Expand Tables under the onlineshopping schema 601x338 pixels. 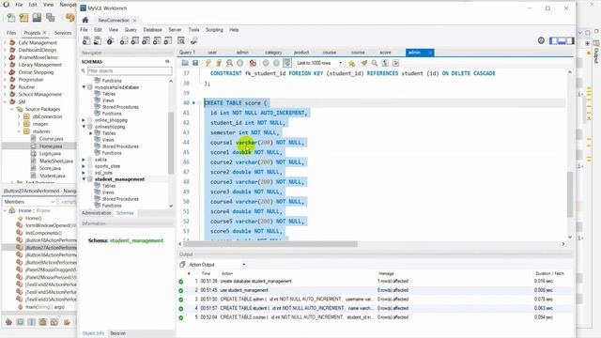[x=91, y=133]
